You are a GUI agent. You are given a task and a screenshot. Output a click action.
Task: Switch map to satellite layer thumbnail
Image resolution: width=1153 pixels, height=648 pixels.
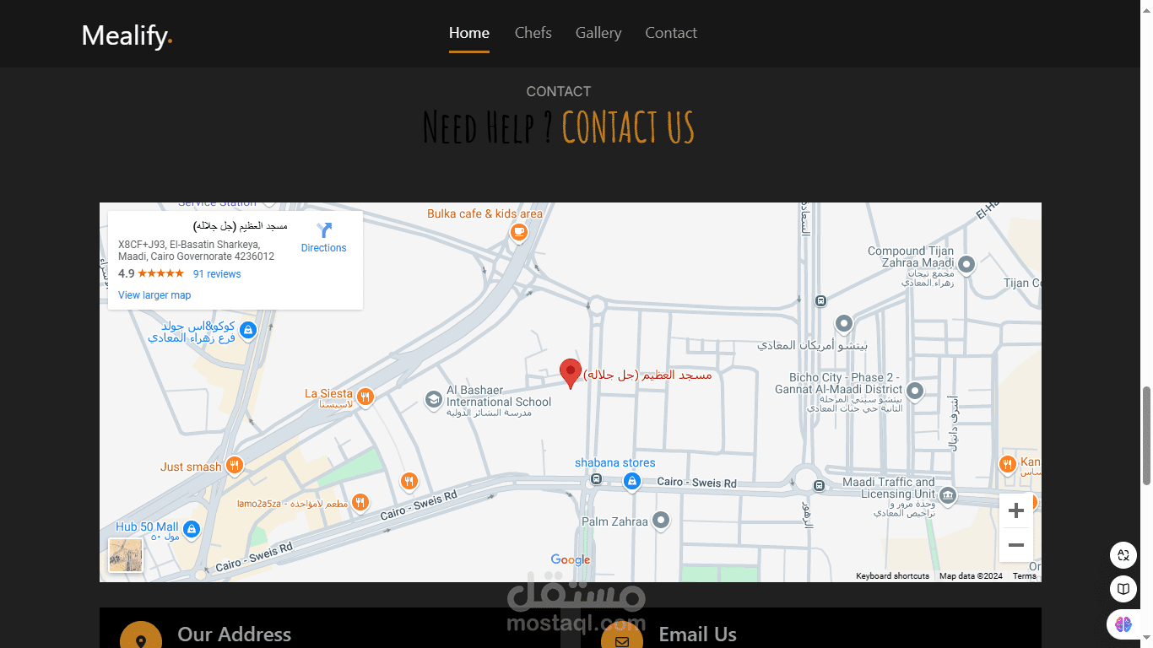point(126,555)
